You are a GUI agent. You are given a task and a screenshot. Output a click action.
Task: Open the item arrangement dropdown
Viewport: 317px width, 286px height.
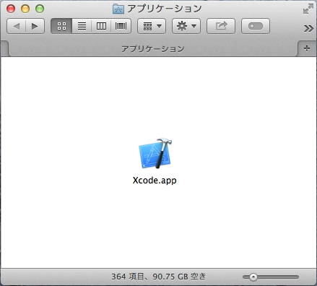click(152, 26)
